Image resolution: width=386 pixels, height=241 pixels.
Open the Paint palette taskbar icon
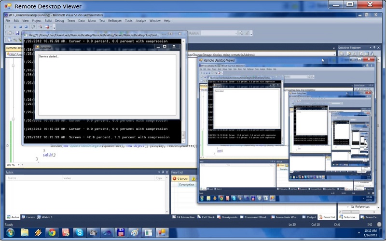135,232
